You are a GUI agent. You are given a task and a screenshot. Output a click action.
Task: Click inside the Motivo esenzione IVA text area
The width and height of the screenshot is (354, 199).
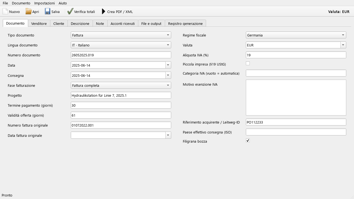pos(296,98)
